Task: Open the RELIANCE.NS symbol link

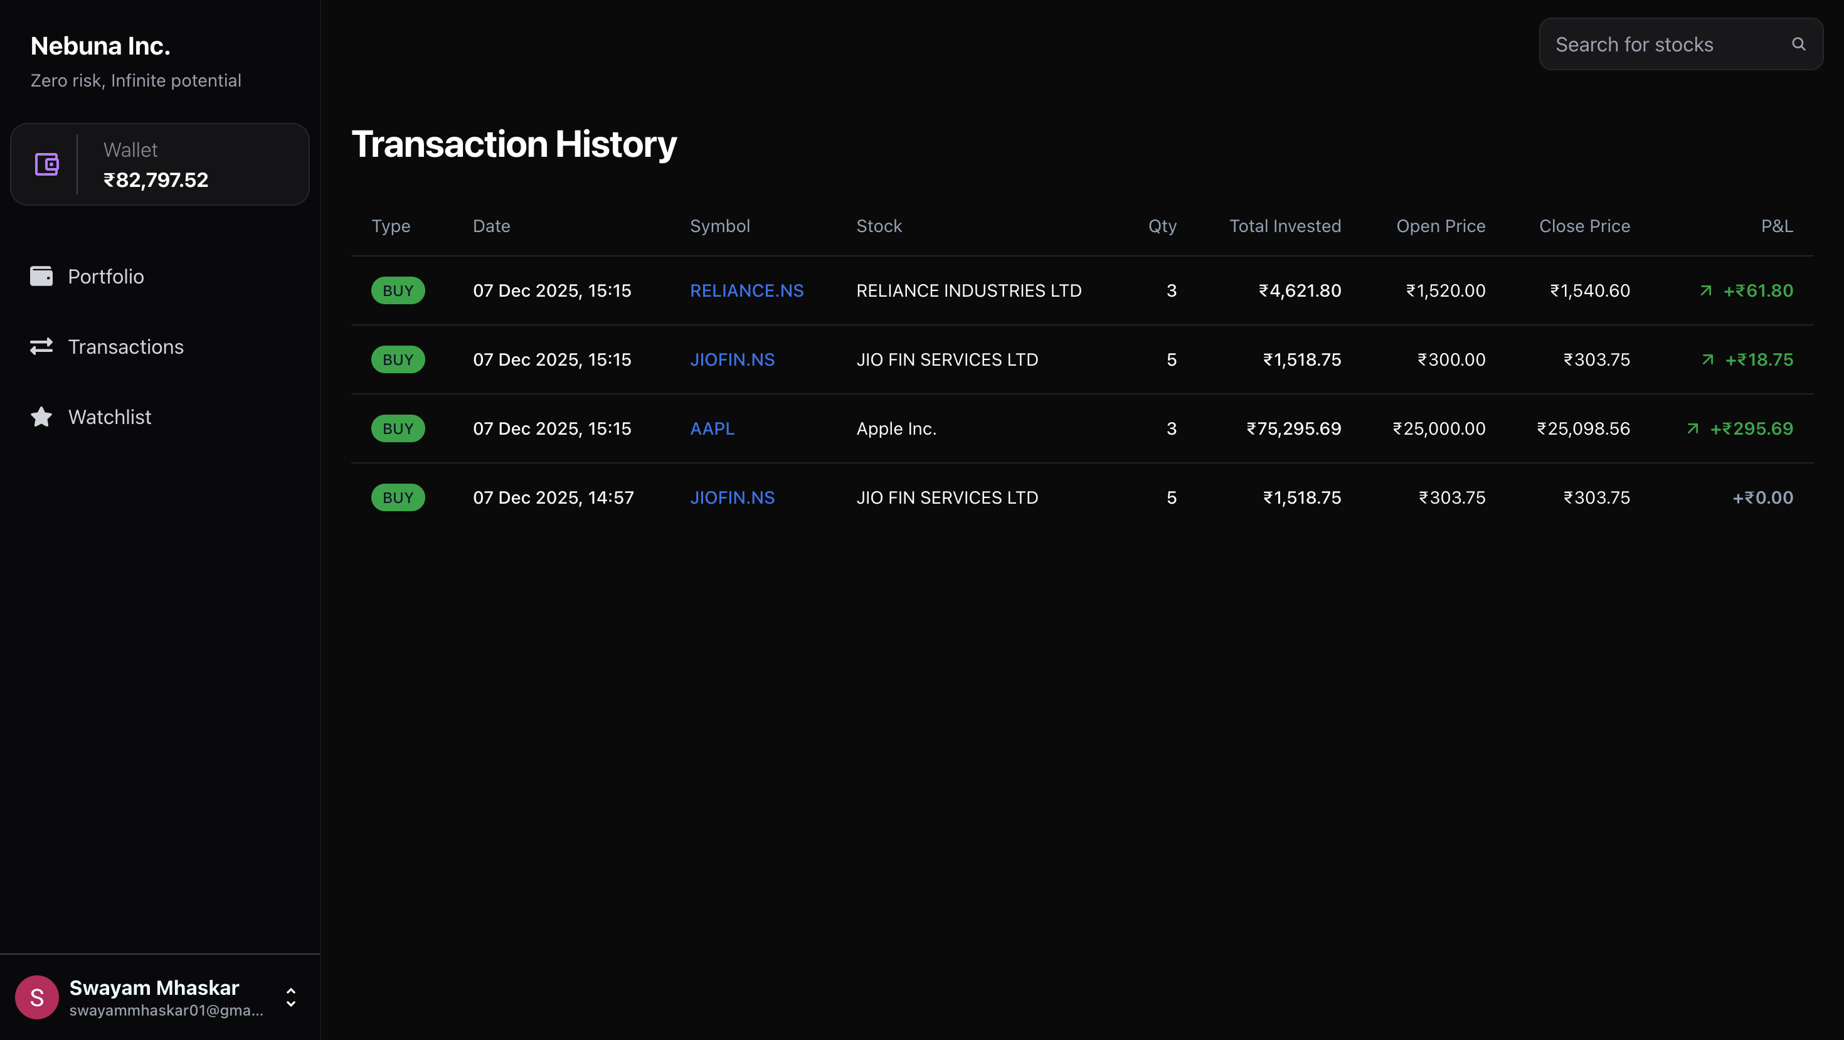Action: click(x=746, y=290)
